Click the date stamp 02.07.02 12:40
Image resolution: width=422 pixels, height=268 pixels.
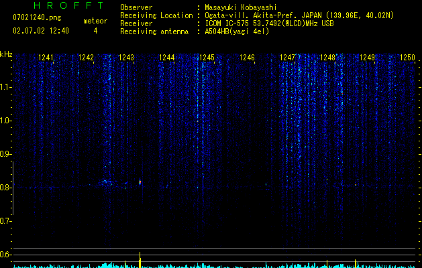[x=41, y=31]
